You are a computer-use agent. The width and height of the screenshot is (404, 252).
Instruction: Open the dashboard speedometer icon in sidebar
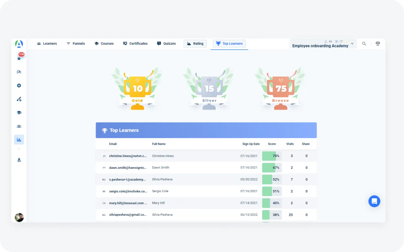(19, 72)
